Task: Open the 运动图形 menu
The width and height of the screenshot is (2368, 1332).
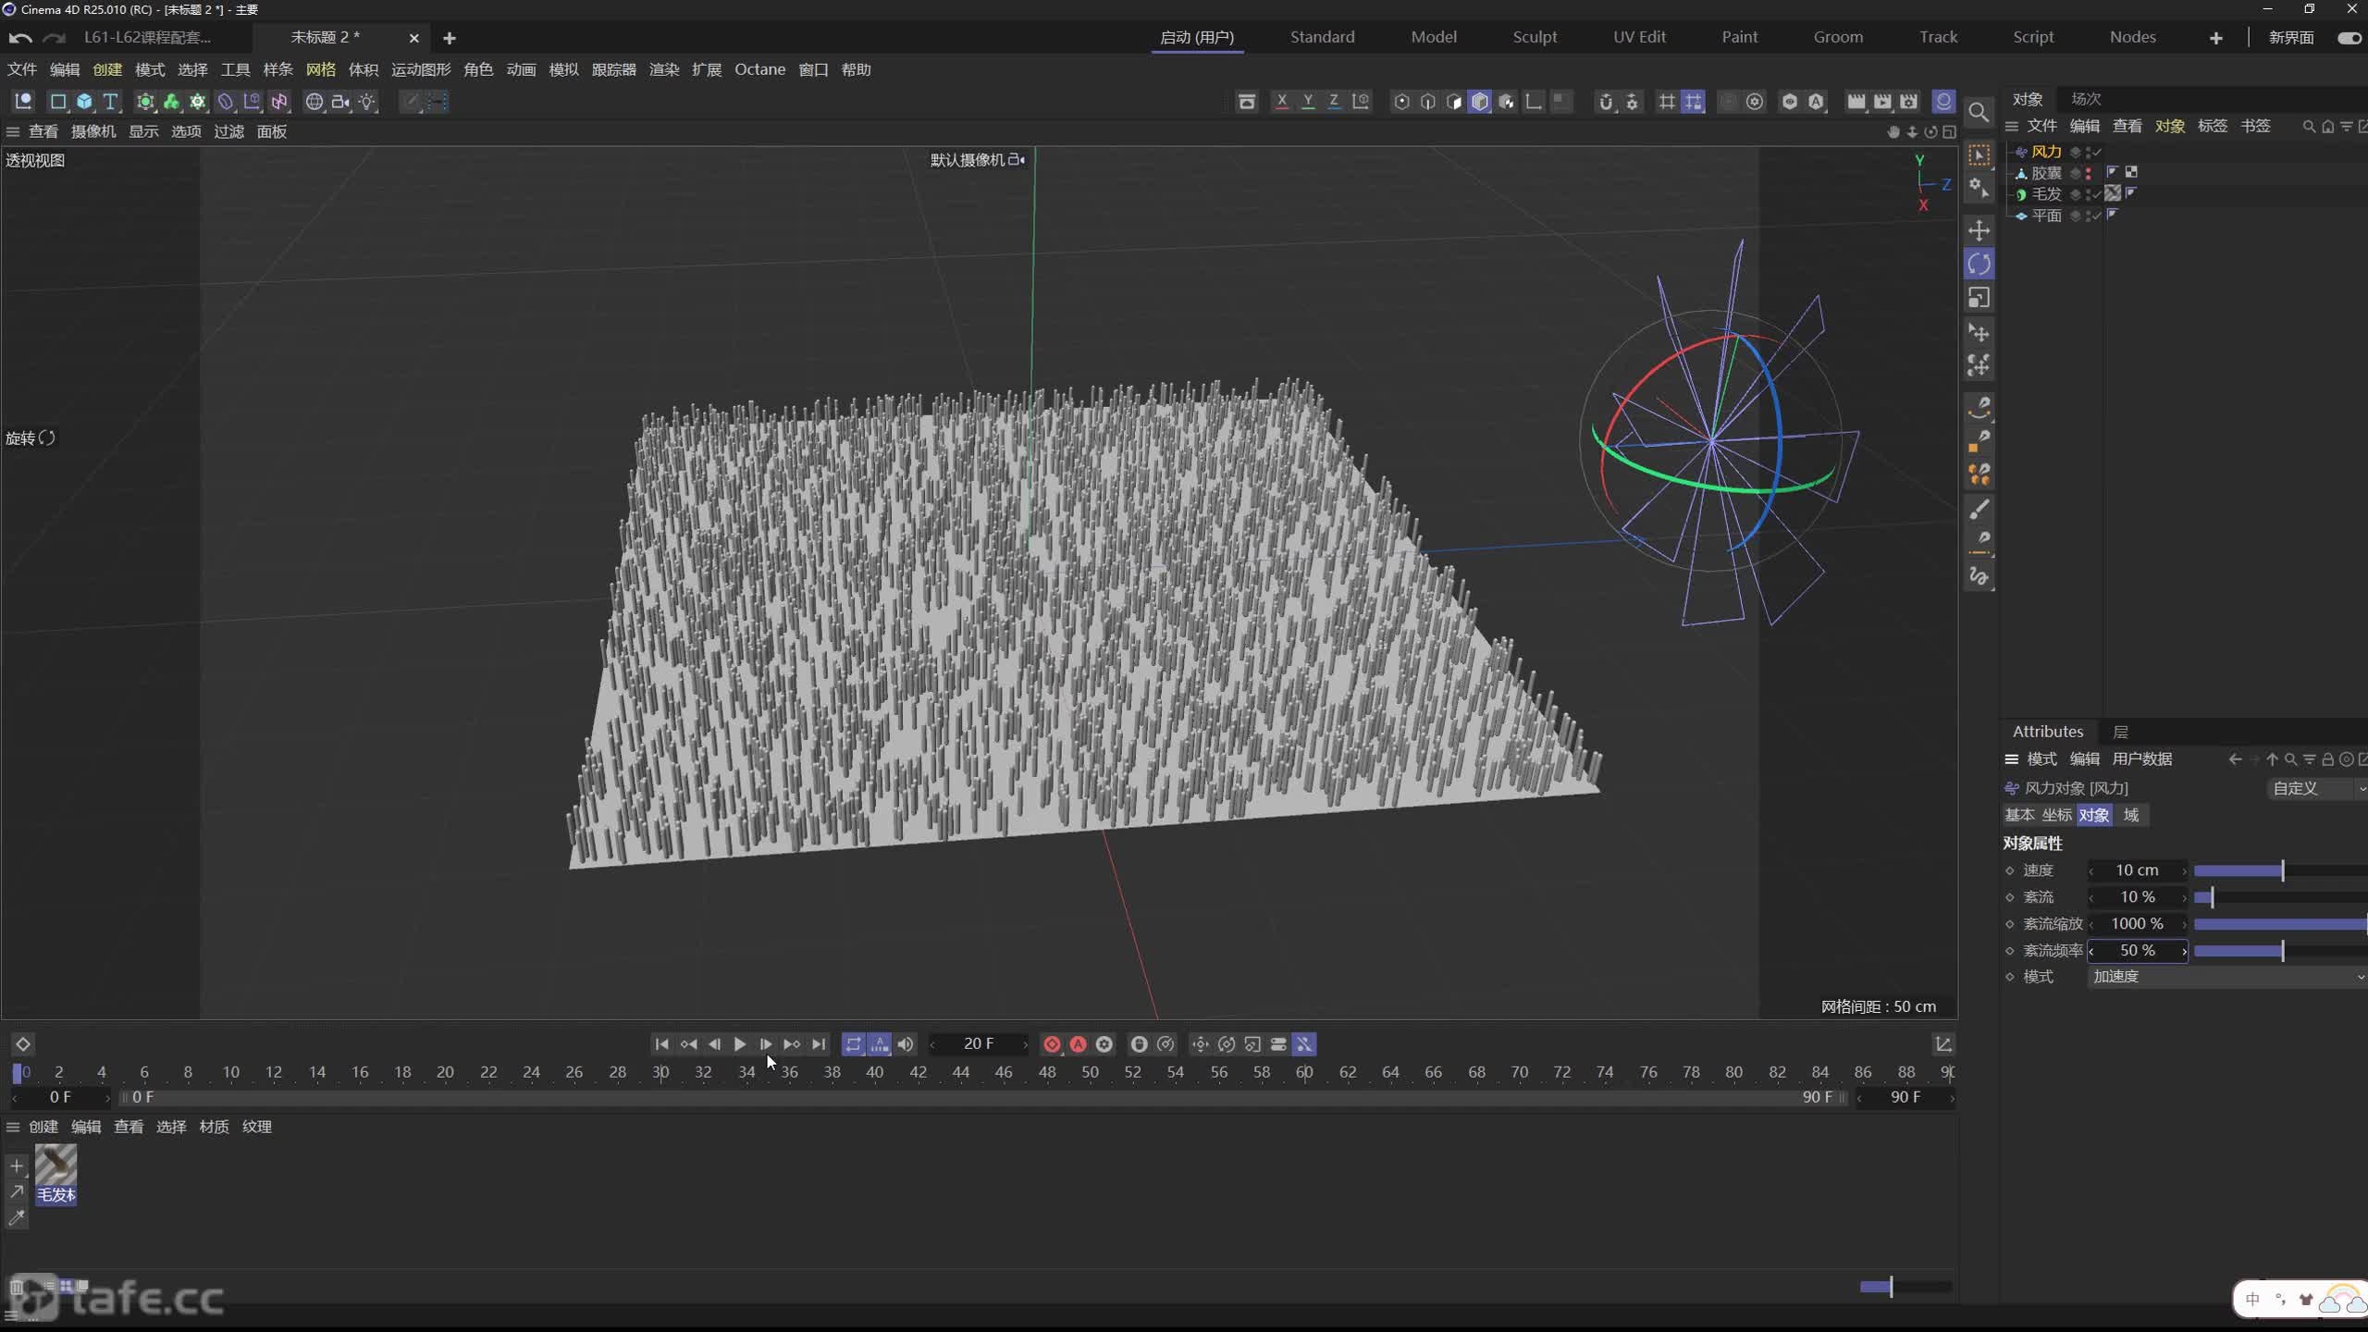Action: coord(421,70)
